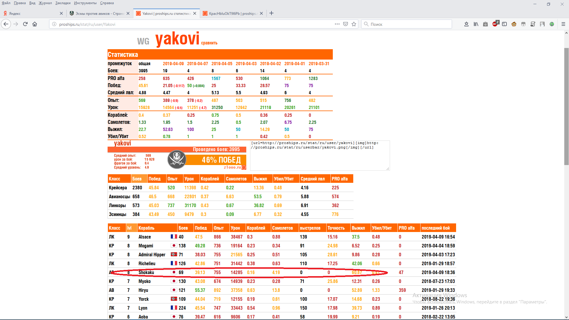Open the Вид menu
The image size is (569, 320).
(x=32, y=3)
